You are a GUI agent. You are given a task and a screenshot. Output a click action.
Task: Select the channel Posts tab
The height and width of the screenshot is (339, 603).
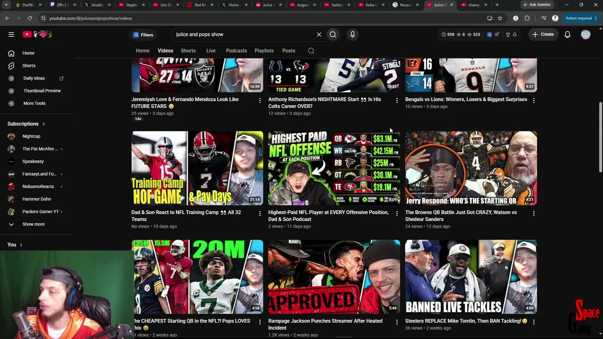pos(289,51)
